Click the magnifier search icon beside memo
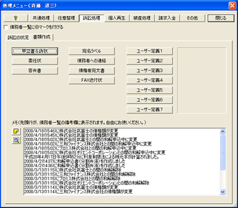The image size is (238, 208). [x=16, y=140]
